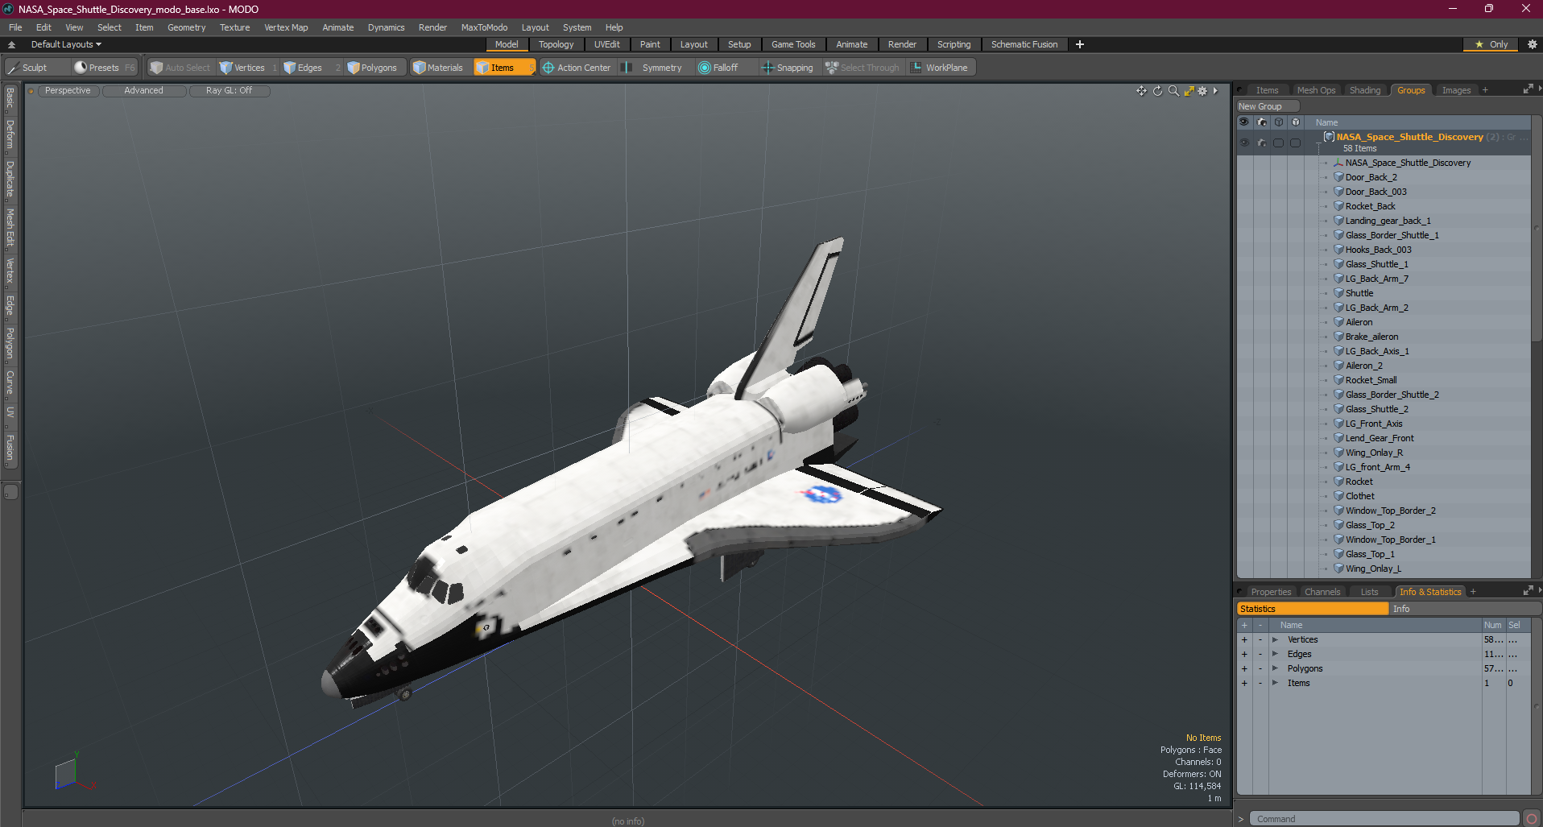Screen dimensions: 1543x827
Task: Open the Action Center options
Action: (x=577, y=68)
